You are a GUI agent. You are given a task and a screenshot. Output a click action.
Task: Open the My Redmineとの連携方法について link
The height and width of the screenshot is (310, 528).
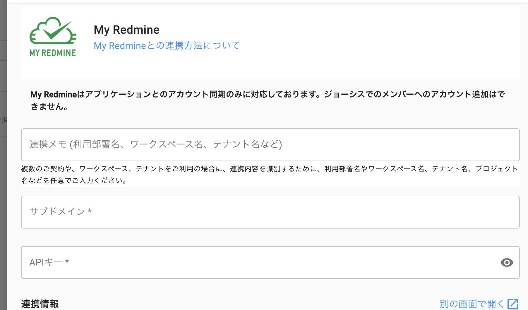pos(167,46)
